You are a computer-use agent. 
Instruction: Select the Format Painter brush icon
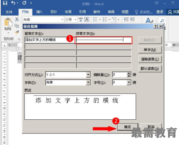[17, 32]
